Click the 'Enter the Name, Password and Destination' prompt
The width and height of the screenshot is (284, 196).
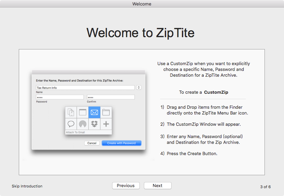point(80,80)
